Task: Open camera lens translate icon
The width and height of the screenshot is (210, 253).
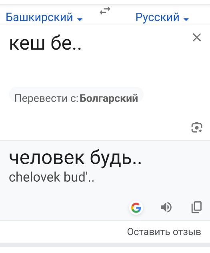Action: point(197,127)
